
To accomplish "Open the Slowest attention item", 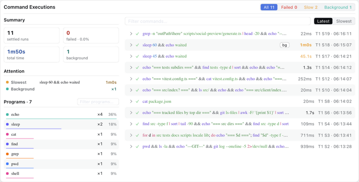I will tap(61, 82).
